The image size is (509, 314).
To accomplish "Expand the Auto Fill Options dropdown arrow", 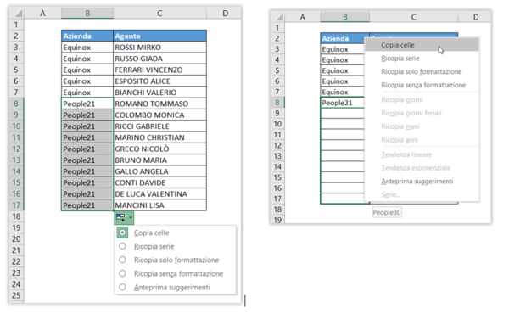I will coord(131,218).
